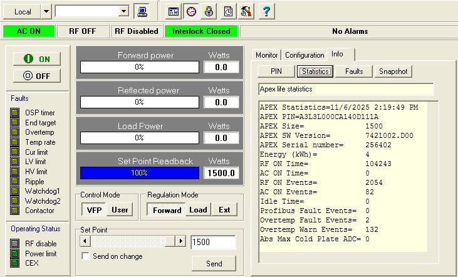458x277 pixels.
Task: Switch to the Monitor tab
Action: click(267, 55)
